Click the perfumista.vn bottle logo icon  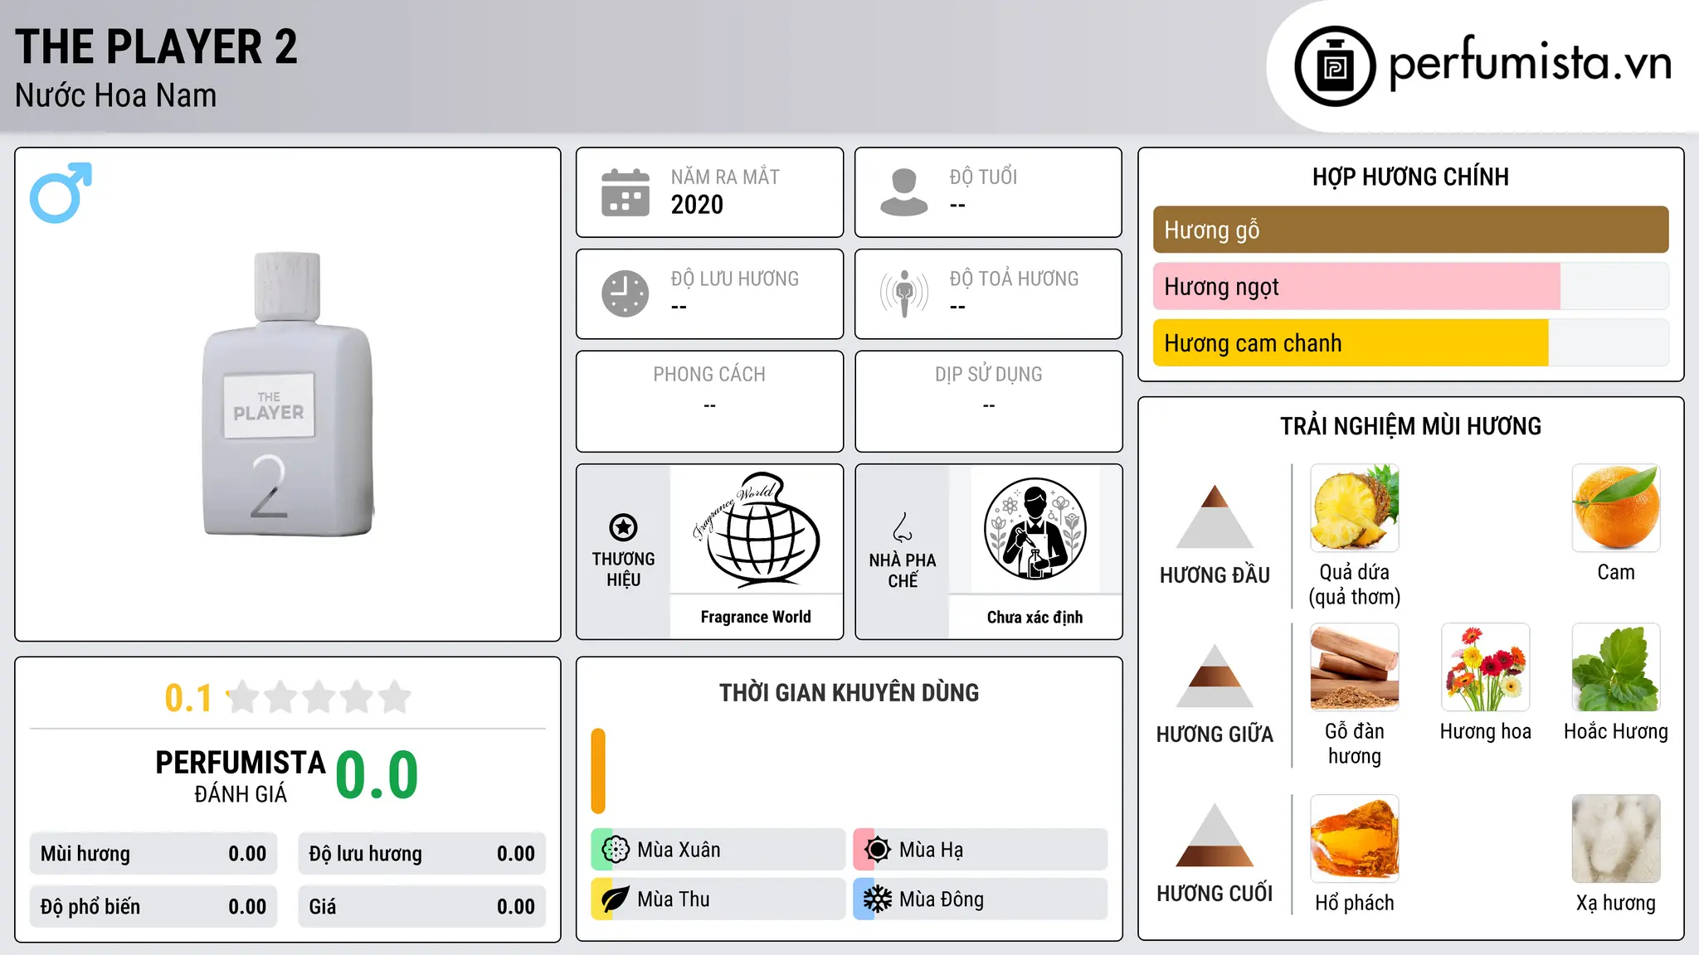1335,66
